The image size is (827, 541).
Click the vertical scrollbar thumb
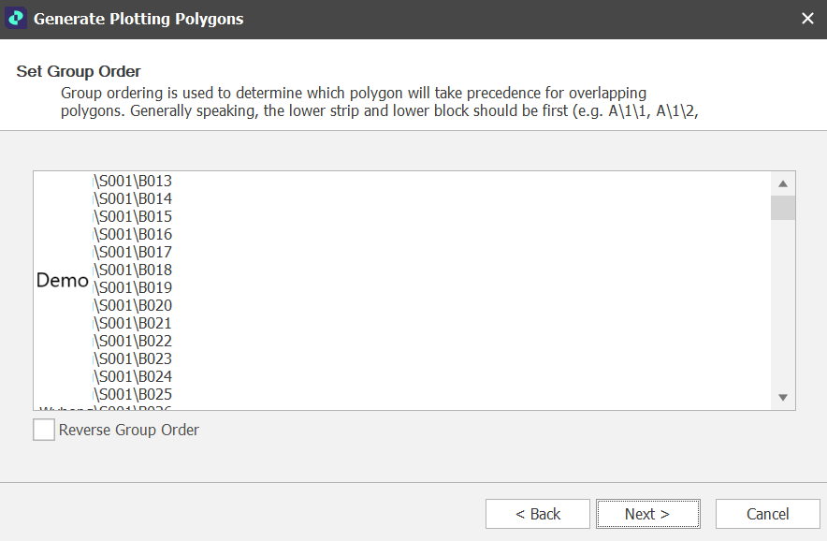point(783,207)
